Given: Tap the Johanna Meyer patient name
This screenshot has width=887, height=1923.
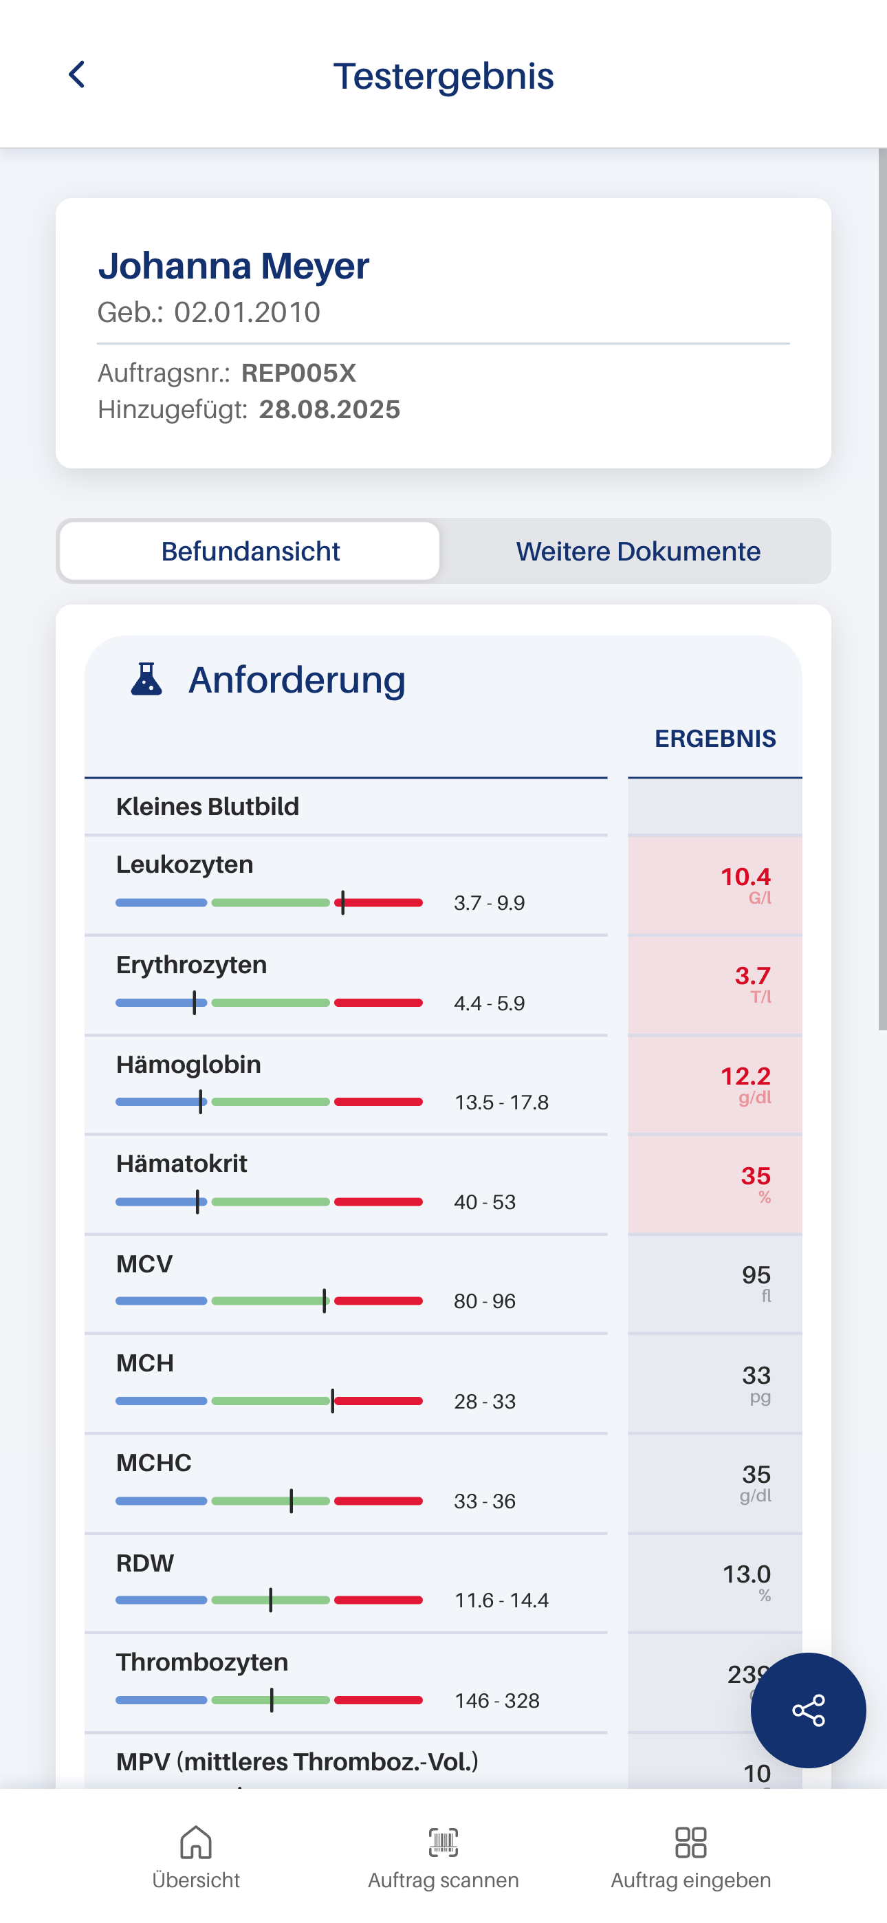Looking at the screenshot, I should tap(234, 265).
